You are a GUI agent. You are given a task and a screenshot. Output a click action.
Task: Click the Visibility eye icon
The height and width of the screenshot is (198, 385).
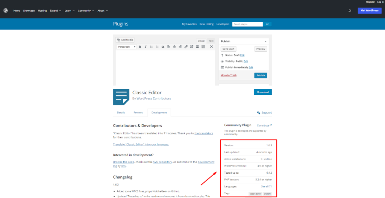222,61
